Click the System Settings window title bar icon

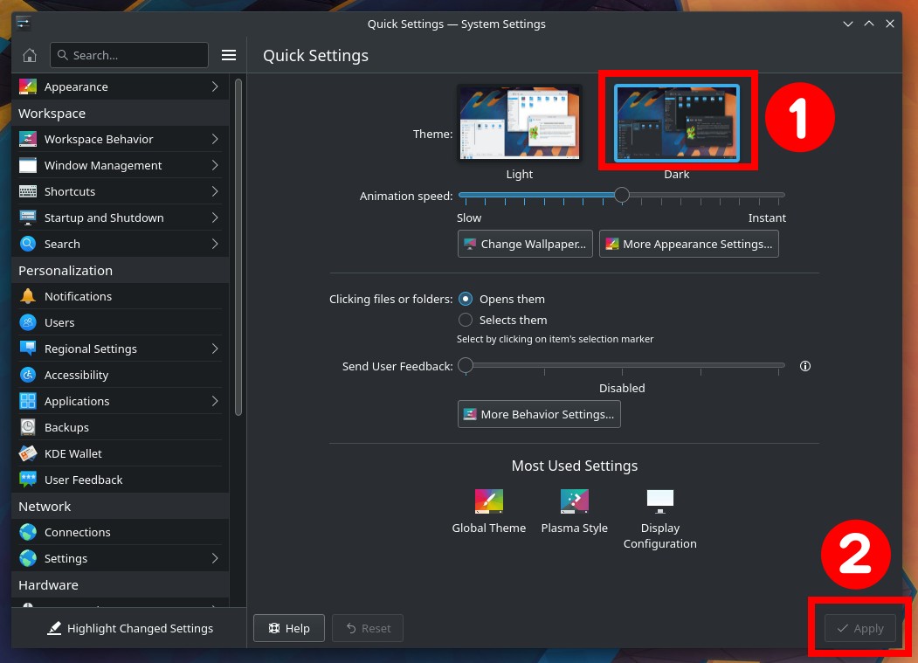[24, 24]
